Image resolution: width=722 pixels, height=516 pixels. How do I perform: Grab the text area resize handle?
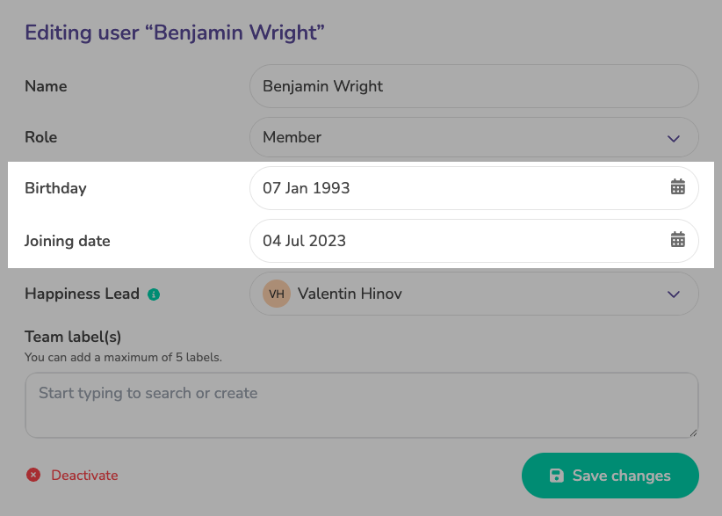[x=694, y=432]
